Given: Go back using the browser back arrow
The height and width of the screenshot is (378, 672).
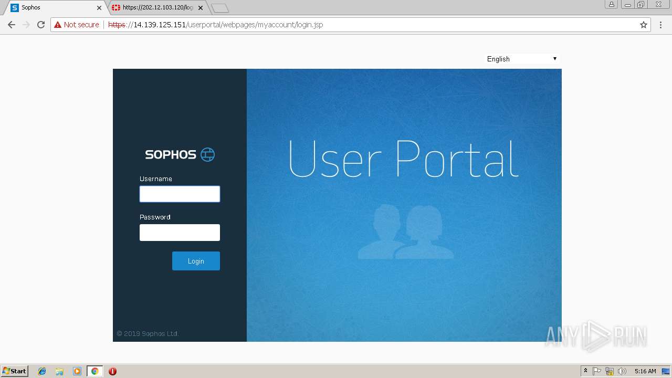Looking at the screenshot, I should (x=12, y=25).
